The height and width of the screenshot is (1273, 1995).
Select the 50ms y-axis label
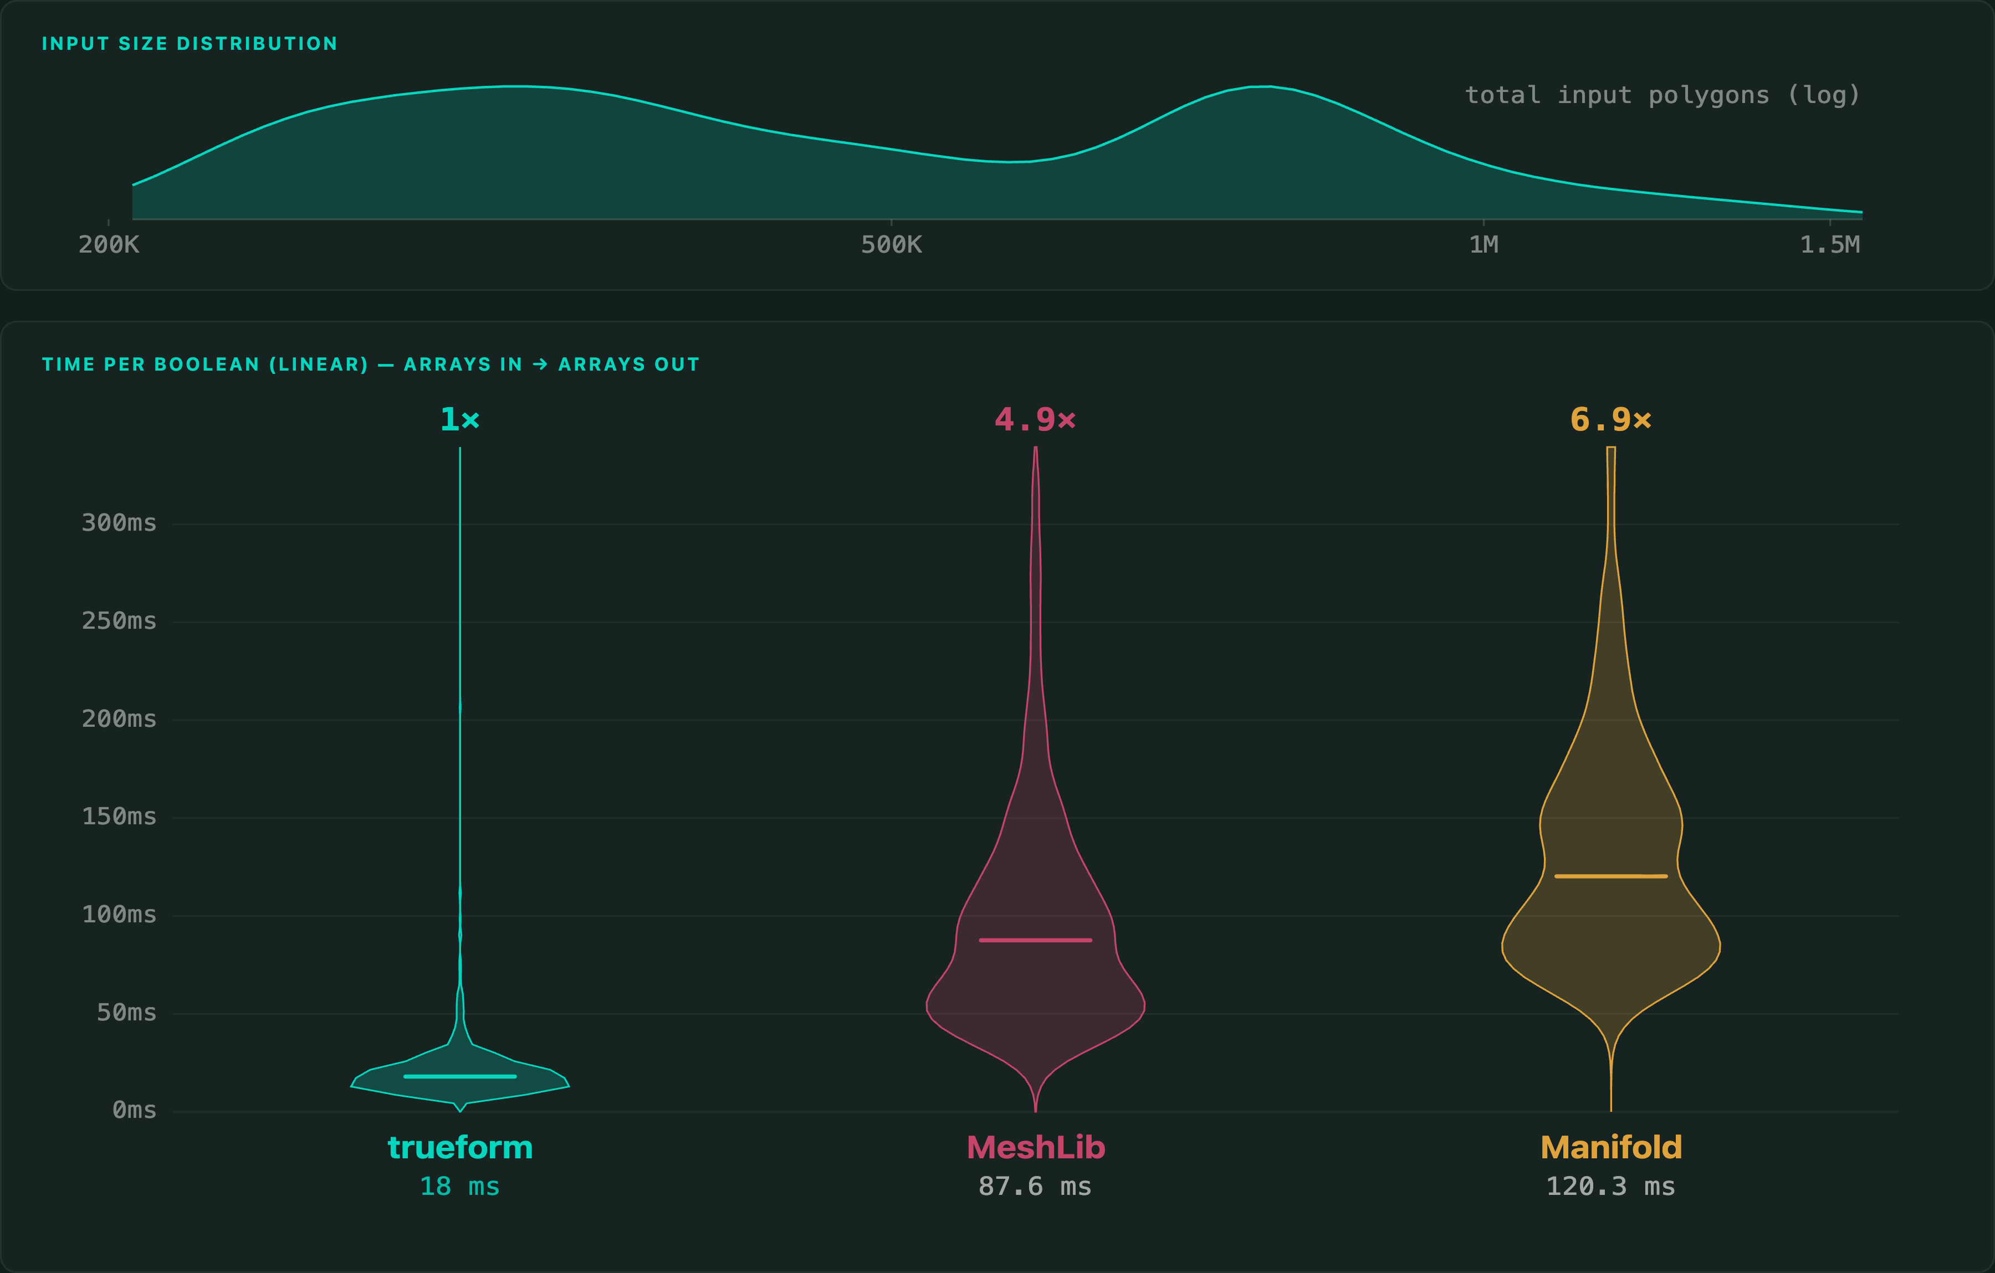click(126, 1012)
